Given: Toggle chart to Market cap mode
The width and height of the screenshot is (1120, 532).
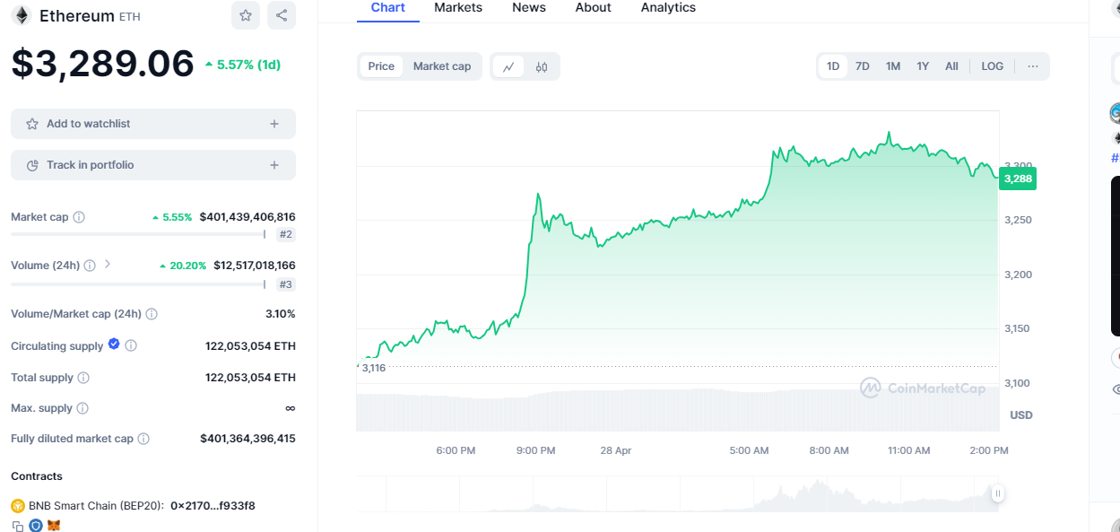Looking at the screenshot, I should coord(442,66).
